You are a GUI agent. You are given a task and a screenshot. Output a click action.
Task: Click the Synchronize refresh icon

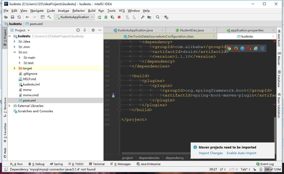click(19, 17)
